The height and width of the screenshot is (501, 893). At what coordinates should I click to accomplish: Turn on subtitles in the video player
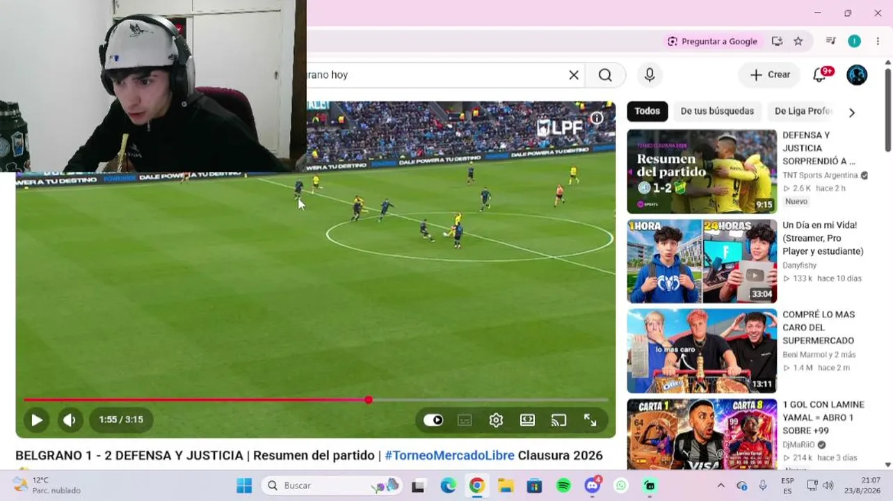pyautogui.click(x=465, y=420)
